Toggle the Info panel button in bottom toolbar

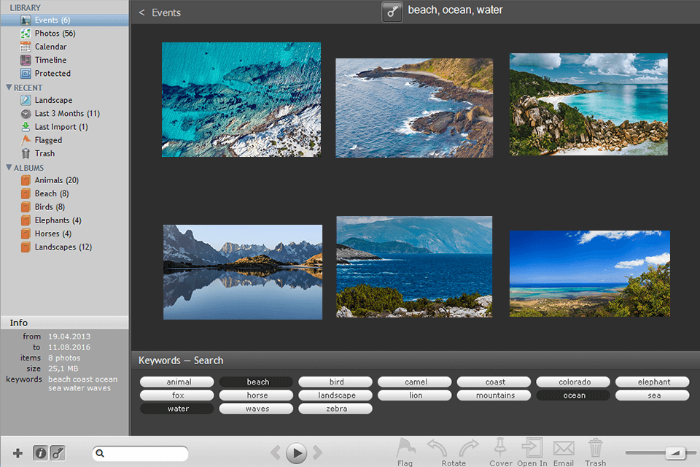click(x=40, y=453)
